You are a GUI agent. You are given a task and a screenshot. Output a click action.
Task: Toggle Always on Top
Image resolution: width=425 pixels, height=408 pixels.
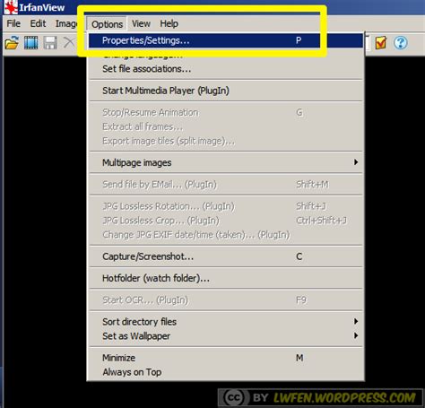click(226, 372)
